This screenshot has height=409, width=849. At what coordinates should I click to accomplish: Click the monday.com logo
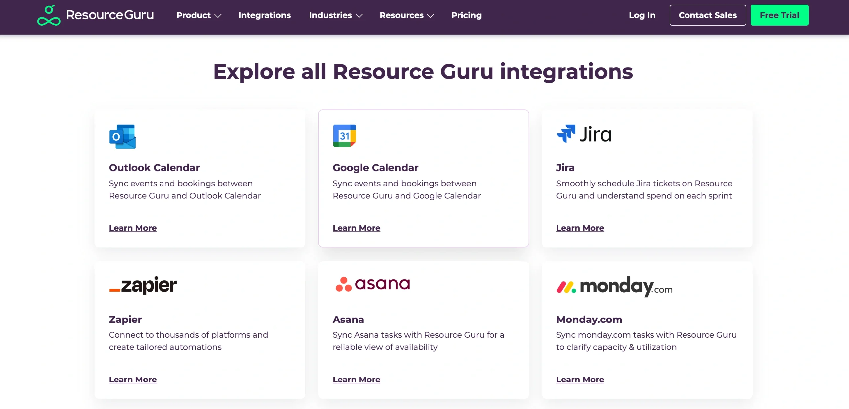point(615,287)
